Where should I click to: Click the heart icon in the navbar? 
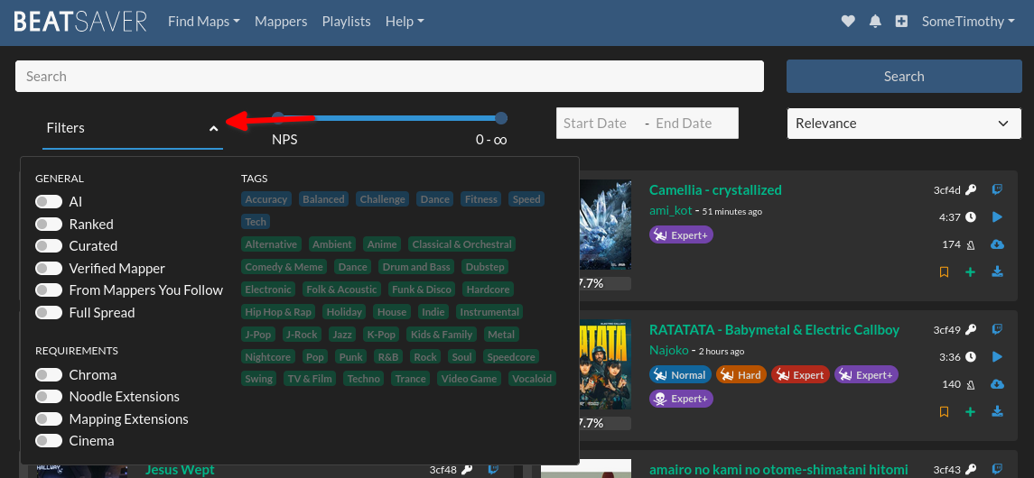click(848, 22)
